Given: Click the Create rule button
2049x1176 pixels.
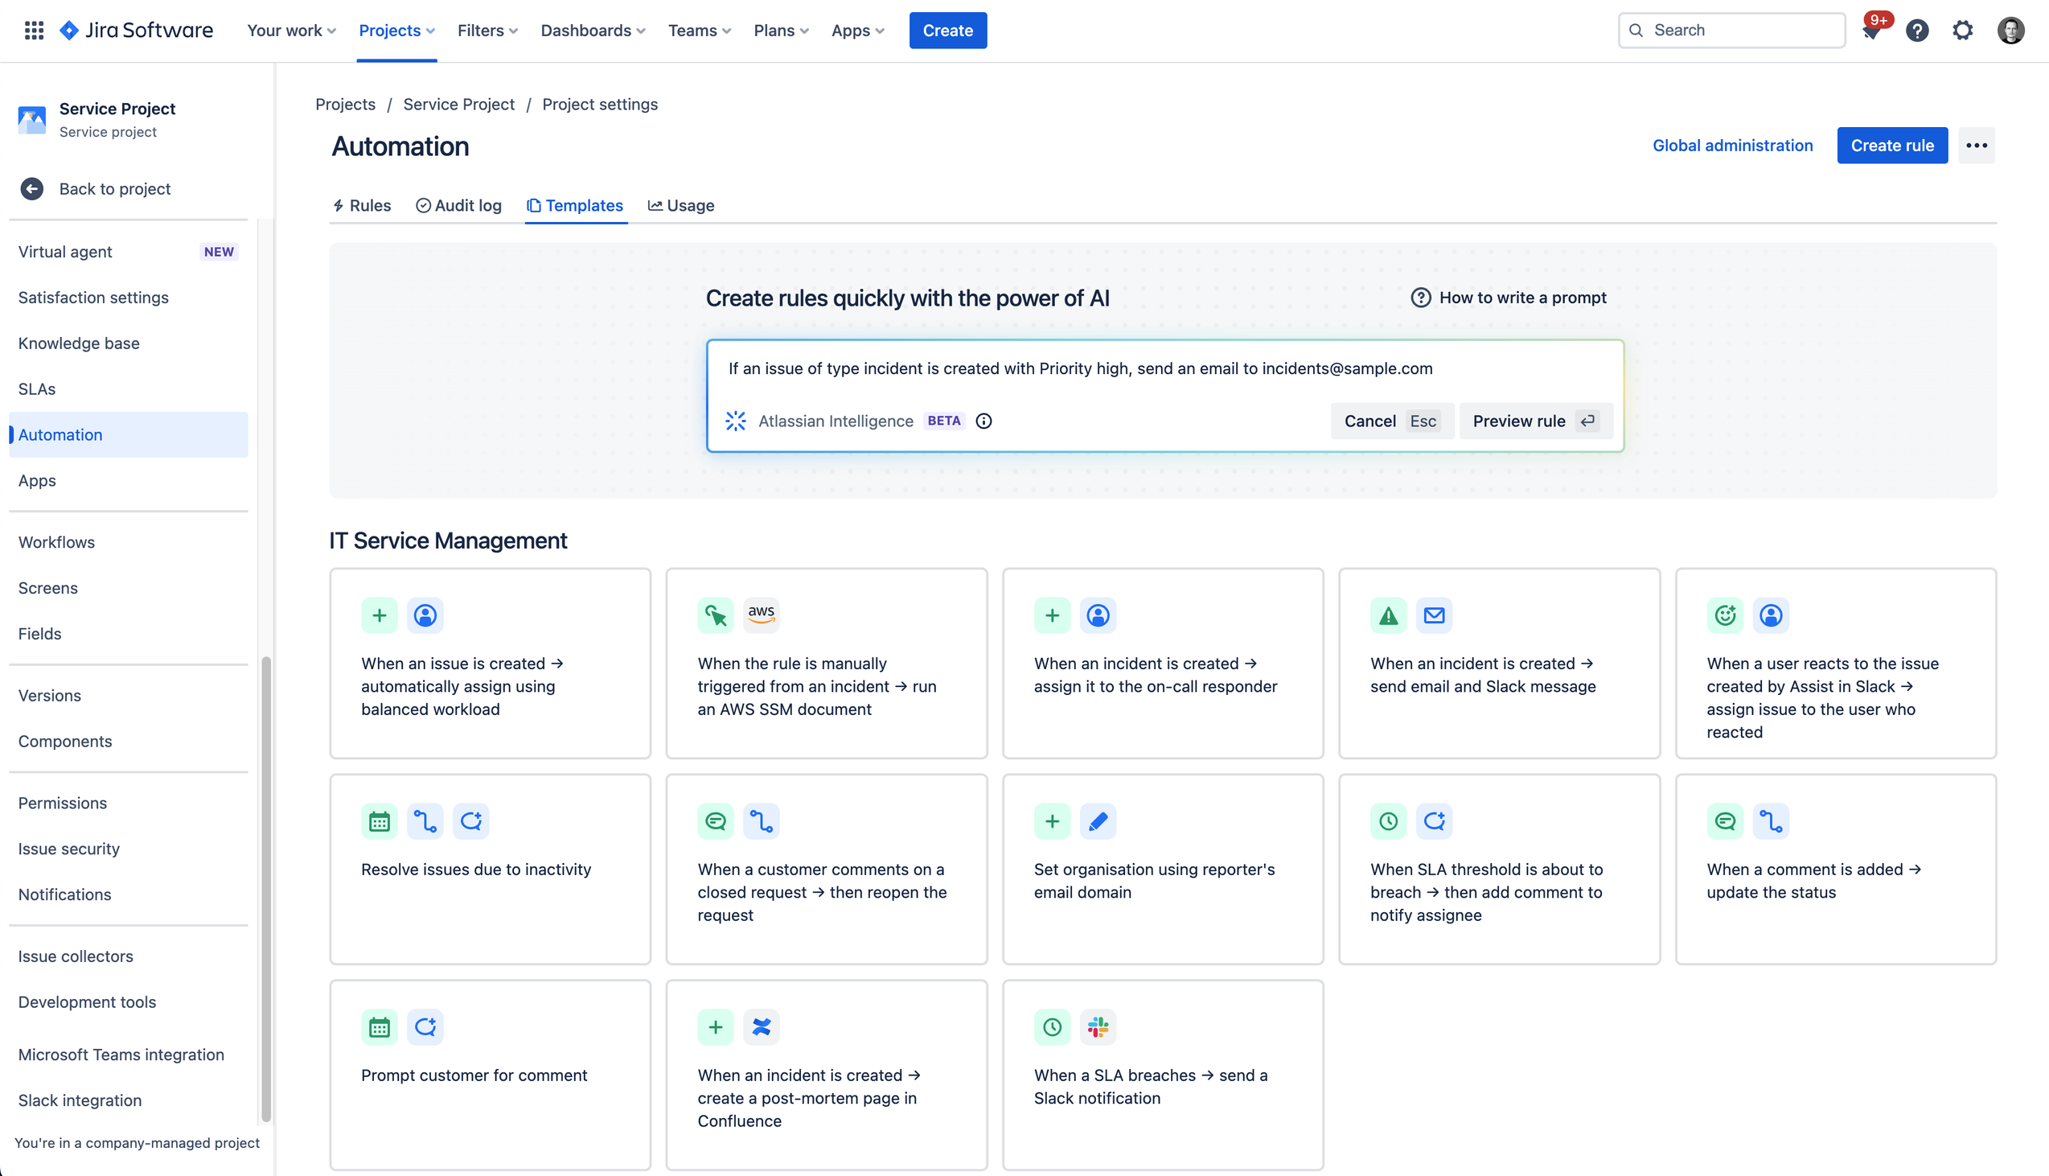Looking at the screenshot, I should coord(1891,146).
